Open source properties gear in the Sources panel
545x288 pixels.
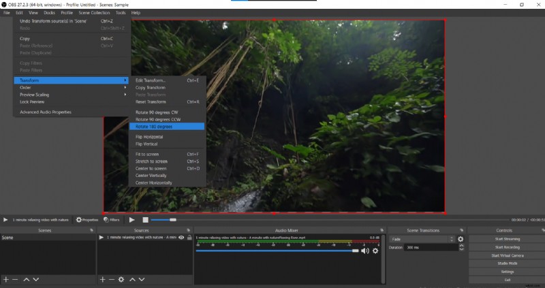(121, 279)
